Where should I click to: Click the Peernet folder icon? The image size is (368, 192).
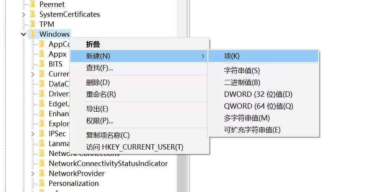click(33, 4)
